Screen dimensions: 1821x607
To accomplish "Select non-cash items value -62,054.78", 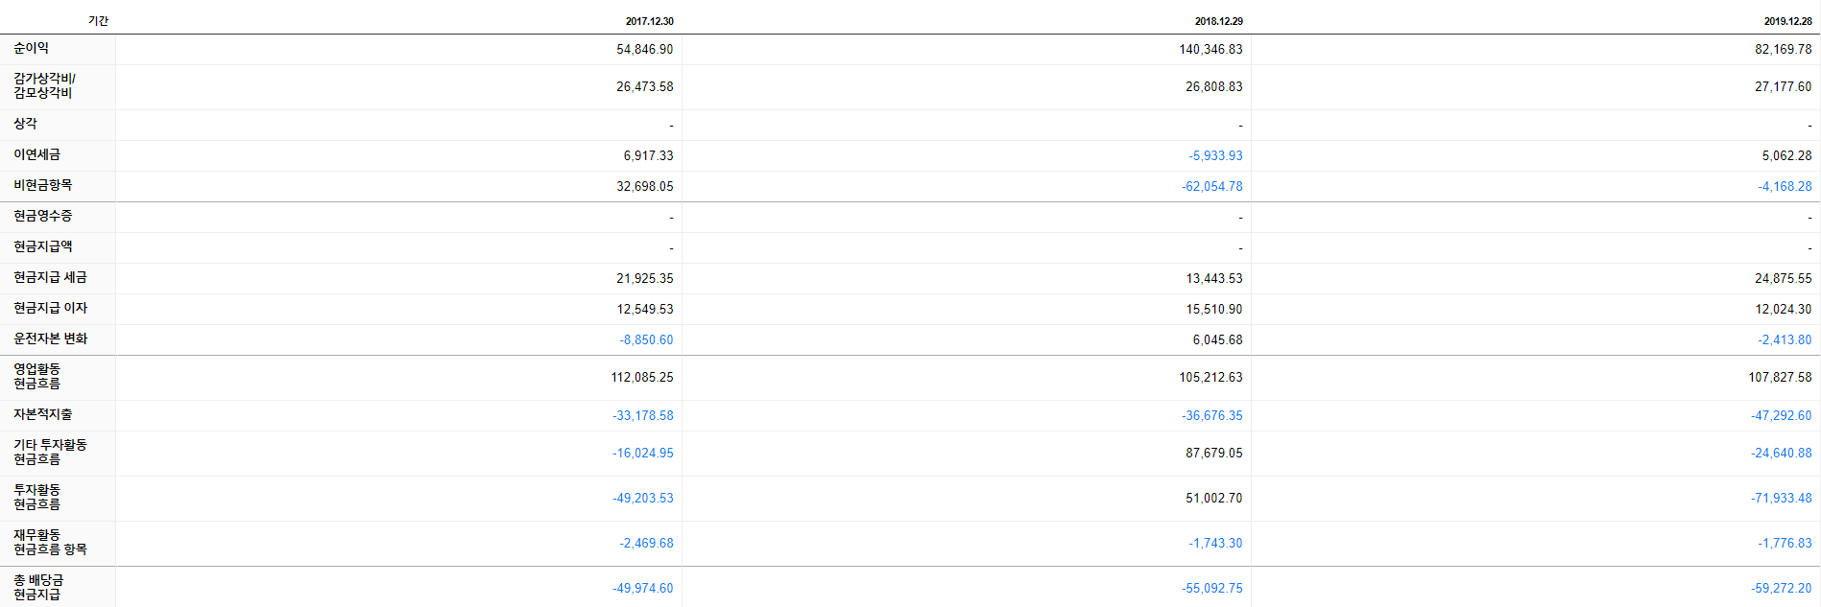I will click(x=1211, y=186).
